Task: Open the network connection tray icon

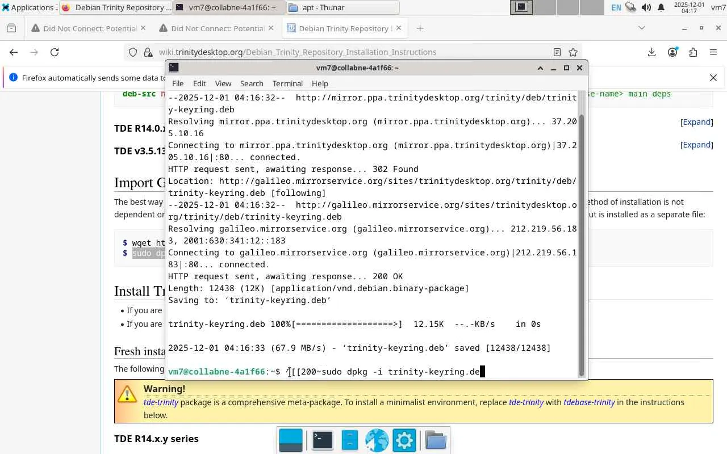Action: (x=630, y=7)
